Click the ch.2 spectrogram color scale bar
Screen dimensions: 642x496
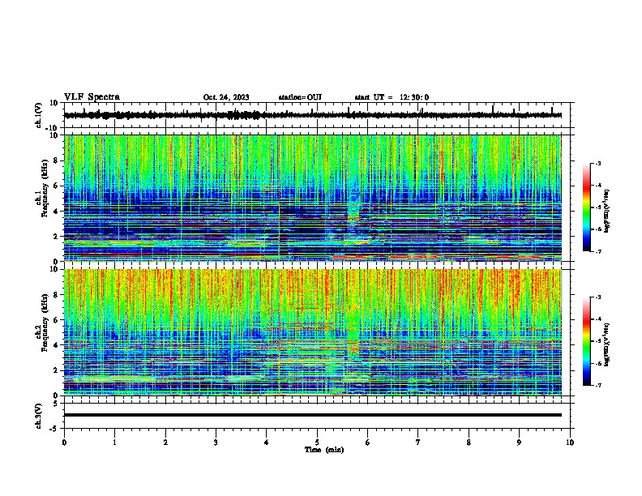(586, 341)
